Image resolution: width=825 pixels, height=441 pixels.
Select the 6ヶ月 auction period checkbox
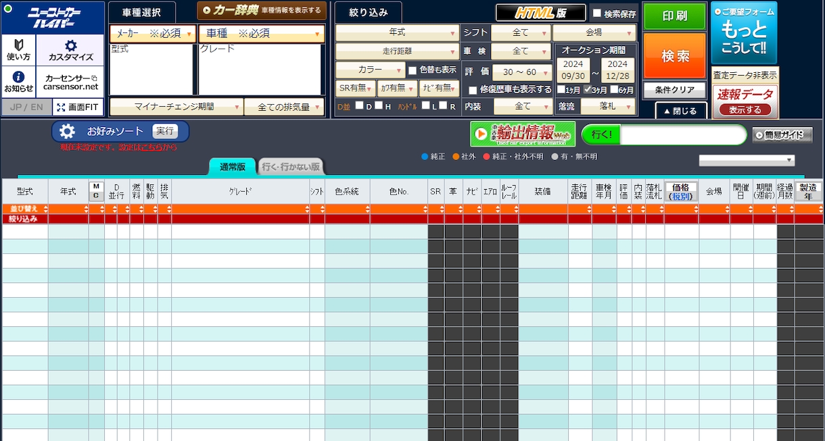614,90
